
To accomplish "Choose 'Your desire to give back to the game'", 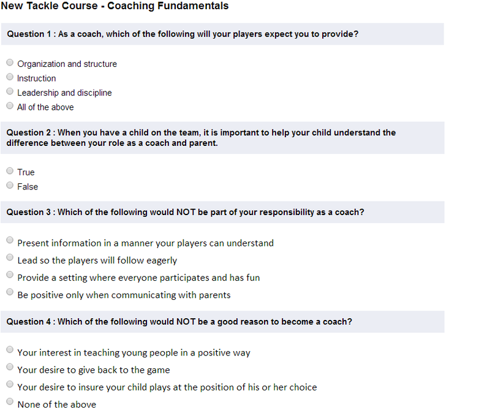I will pos(10,367).
